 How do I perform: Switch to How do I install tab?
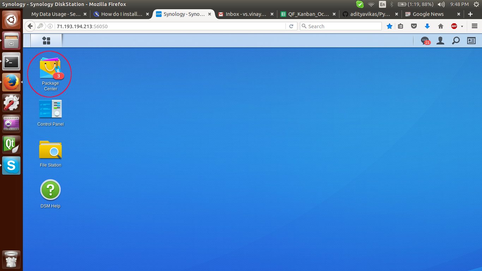click(121, 14)
